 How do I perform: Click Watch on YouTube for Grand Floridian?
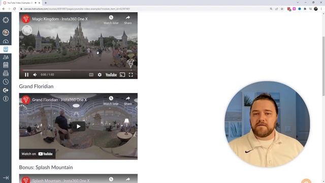pyautogui.click(x=37, y=154)
